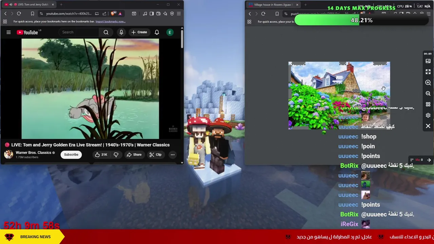Reload the YouTube page
434x244 pixels.
click(19, 14)
